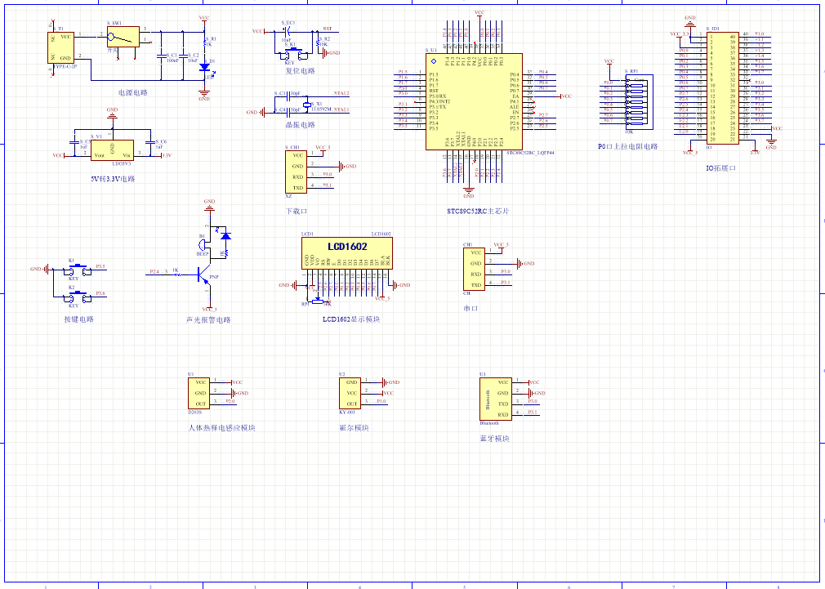Select the PNP transistor in buzzer circuit
825x589 pixels.
[x=202, y=275]
